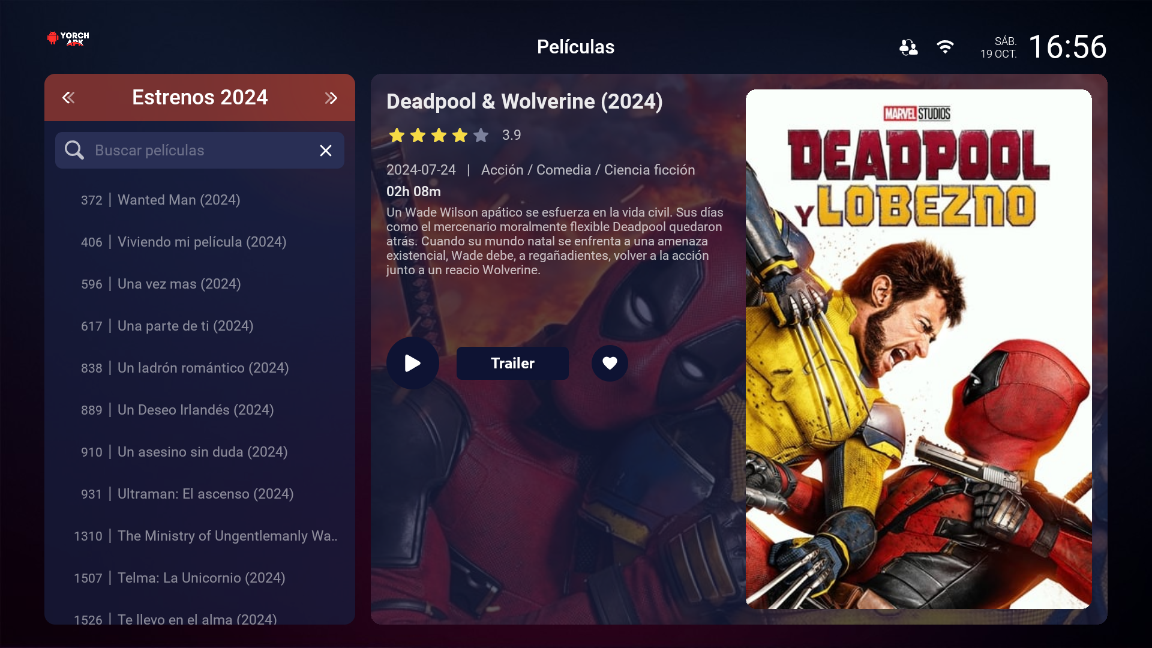The image size is (1152, 648).
Task: Clear search field with X icon
Action: click(326, 151)
